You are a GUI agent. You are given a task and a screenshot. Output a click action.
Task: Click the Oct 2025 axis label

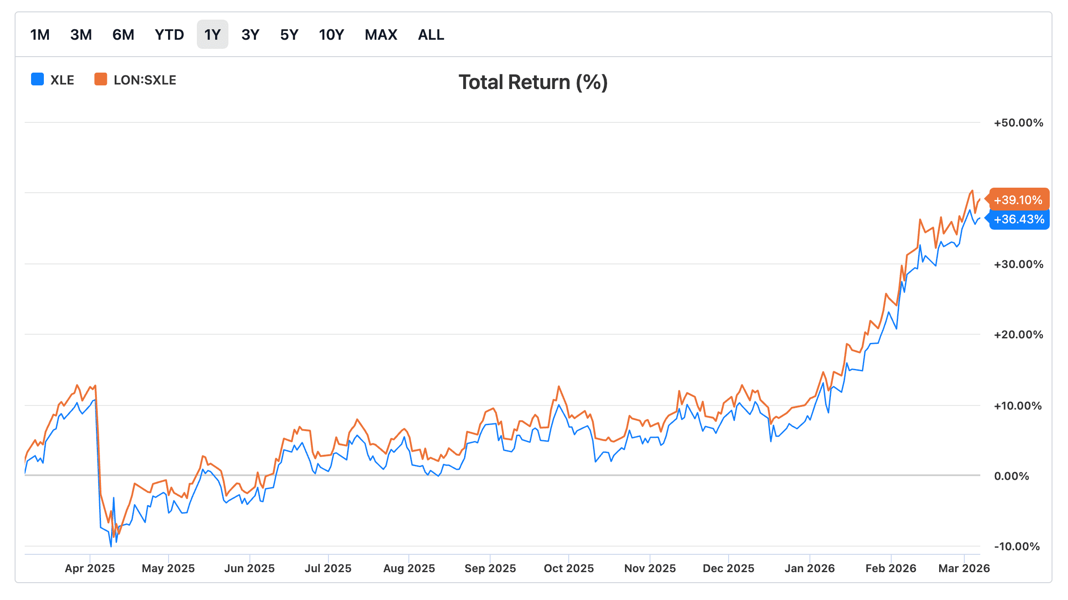point(569,568)
